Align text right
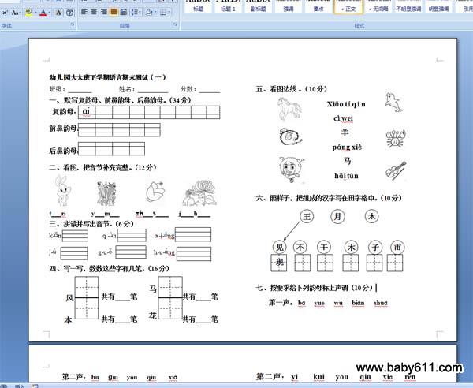This screenshot has width=473, height=388. tap(104, 12)
